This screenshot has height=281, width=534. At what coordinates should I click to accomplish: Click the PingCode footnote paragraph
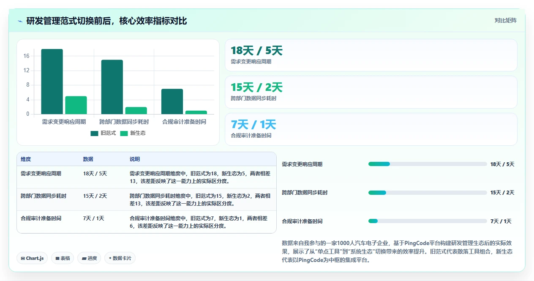point(398,251)
